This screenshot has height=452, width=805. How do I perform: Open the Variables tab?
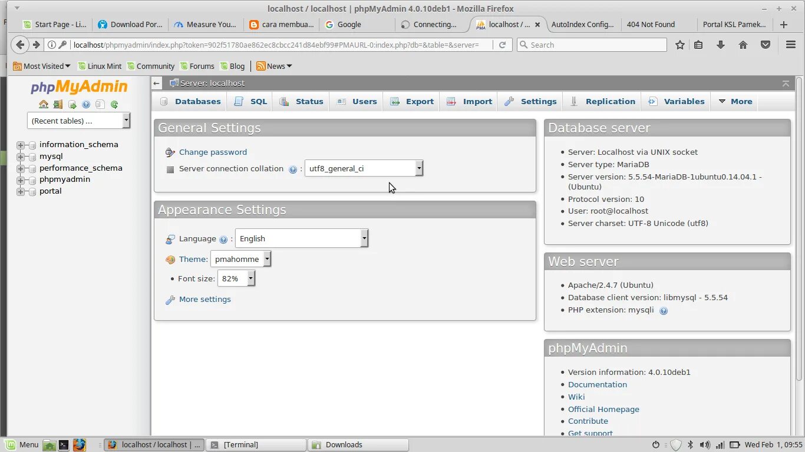point(676,101)
